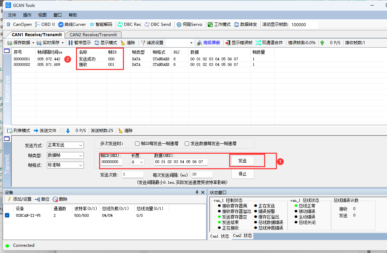387x253 pixels.
Task: Click 列表模式 list mode
Action: click(19, 131)
